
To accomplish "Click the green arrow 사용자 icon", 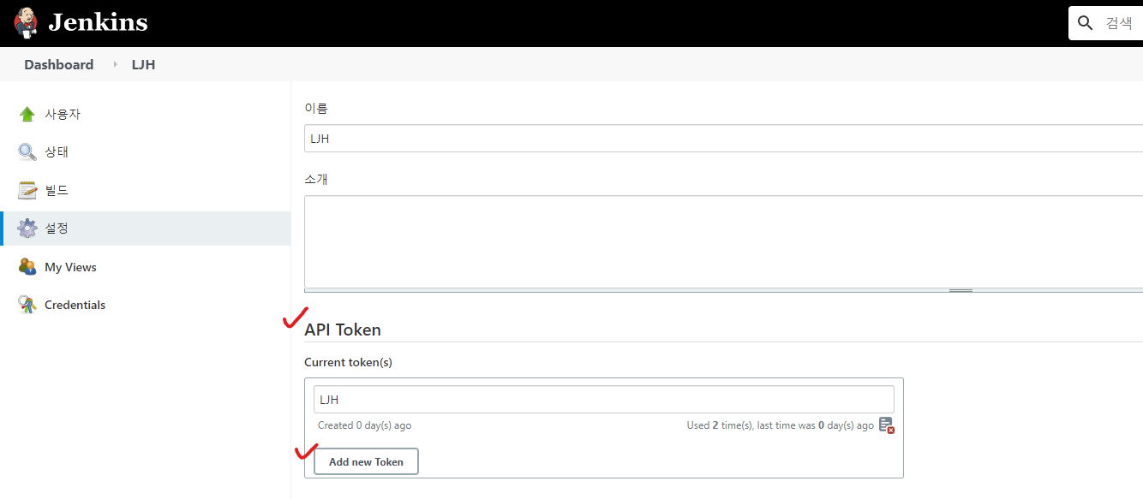I will tap(27, 114).
